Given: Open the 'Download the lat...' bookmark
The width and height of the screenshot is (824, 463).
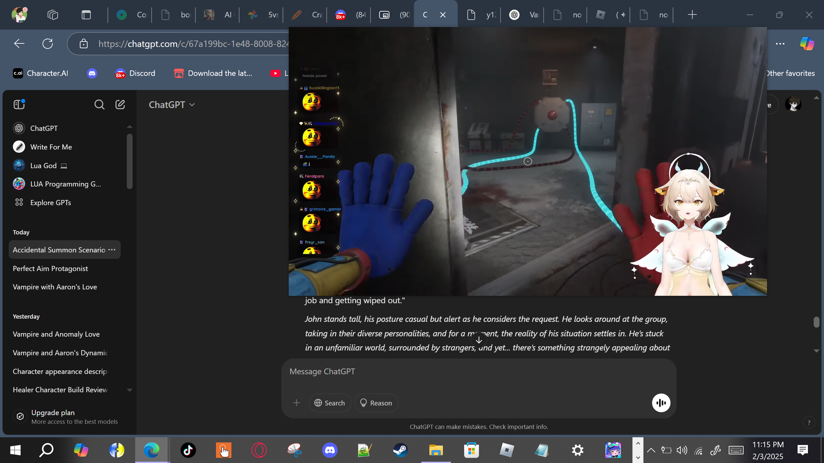Looking at the screenshot, I should tap(213, 73).
